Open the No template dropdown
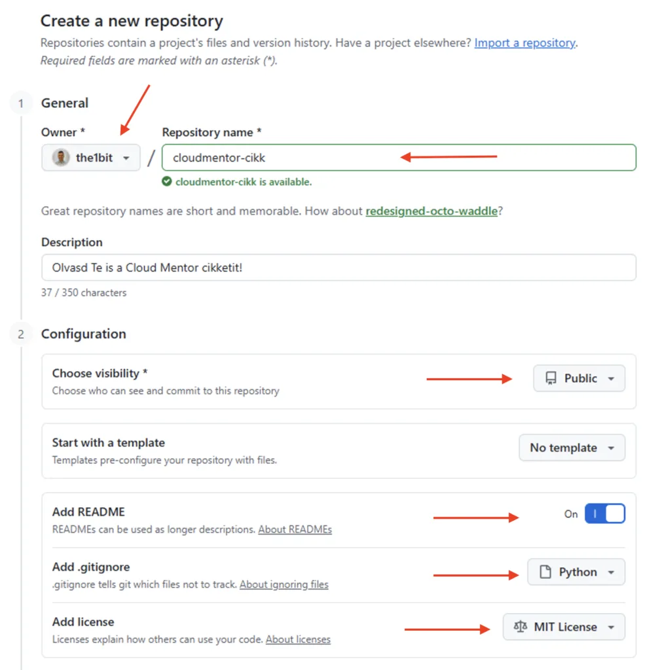Screen dimensions: 662x670 [572, 448]
